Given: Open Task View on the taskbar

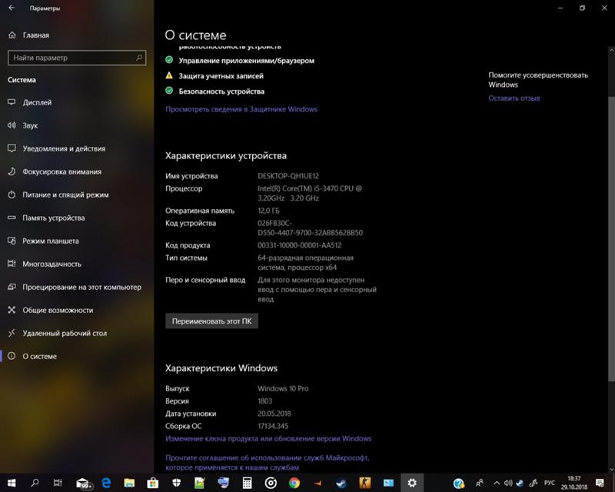Looking at the screenshot, I should point(58,483).
